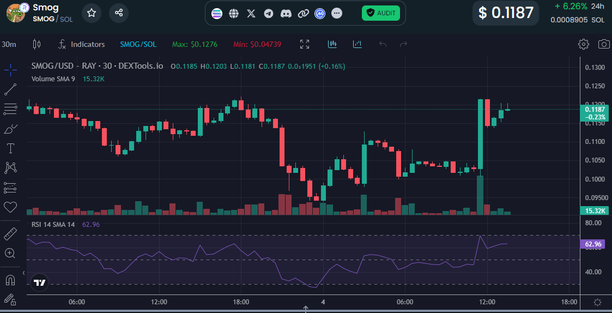Select the brush drawing tool

[x=10, y=129]
